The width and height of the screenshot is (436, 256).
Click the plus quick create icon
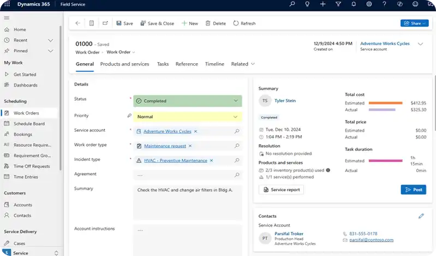[323, 4]
